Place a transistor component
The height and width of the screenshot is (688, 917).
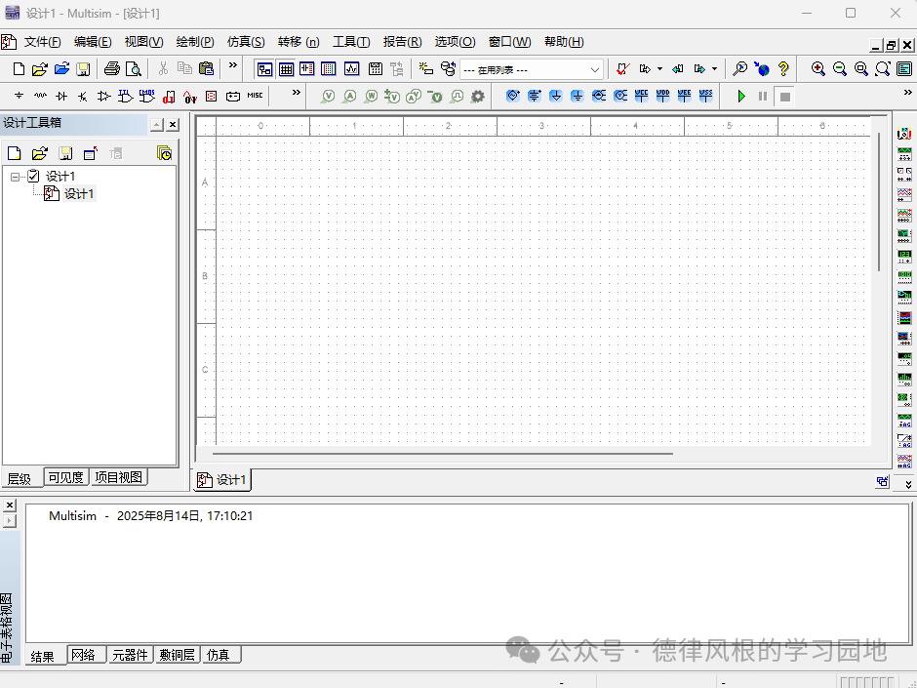[83, 97]
